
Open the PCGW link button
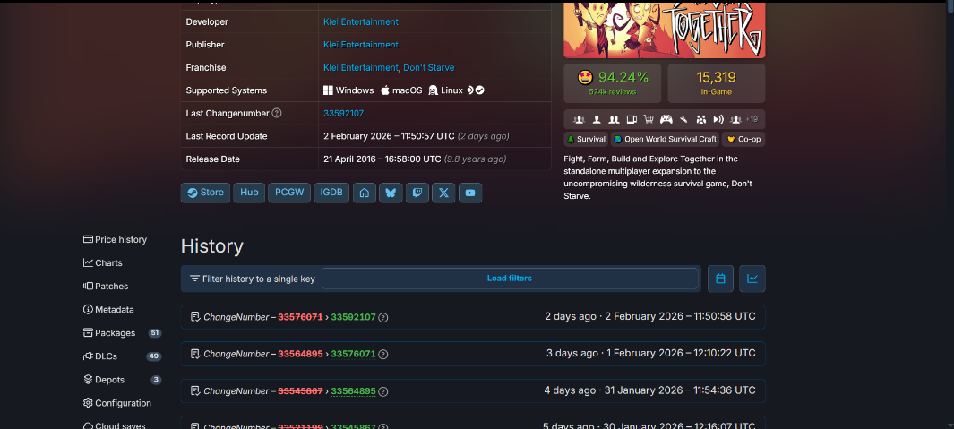point(288,193)
